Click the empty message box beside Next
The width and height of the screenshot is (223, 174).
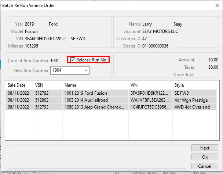pos(97,157)
